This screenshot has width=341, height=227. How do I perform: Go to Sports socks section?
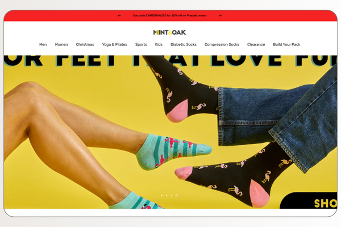tap(141, 44)
